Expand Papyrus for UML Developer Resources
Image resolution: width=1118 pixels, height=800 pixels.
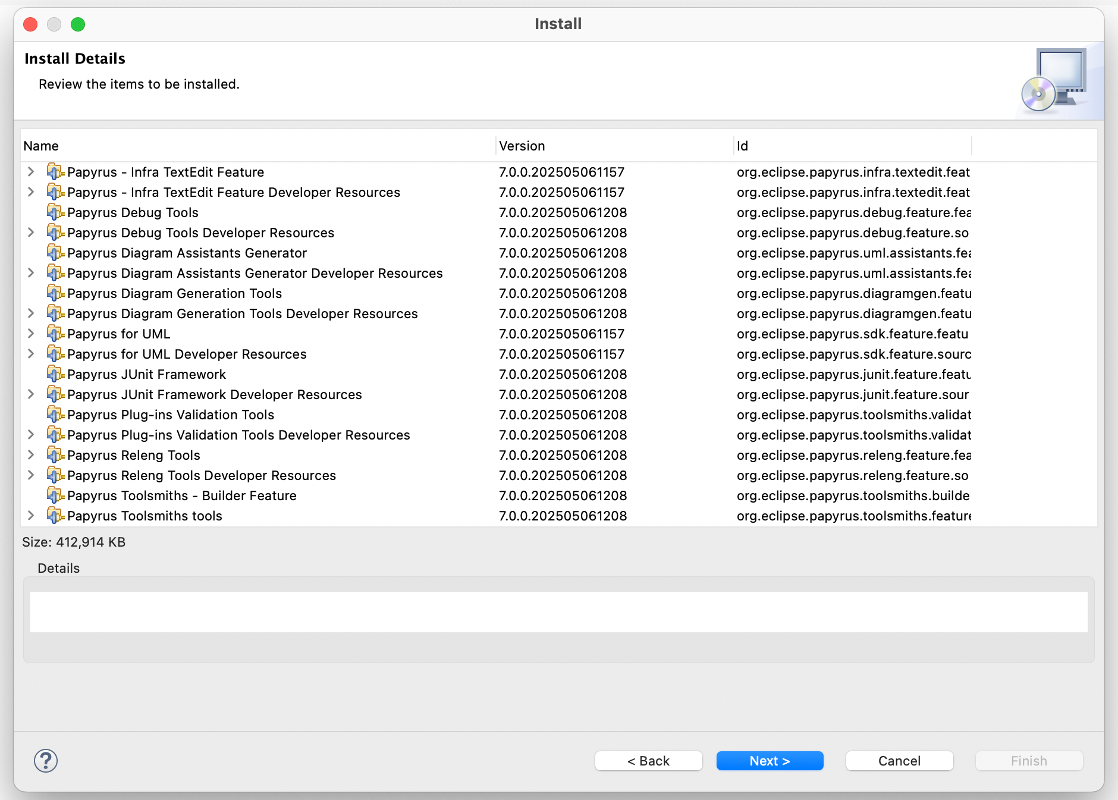(31, 354)
